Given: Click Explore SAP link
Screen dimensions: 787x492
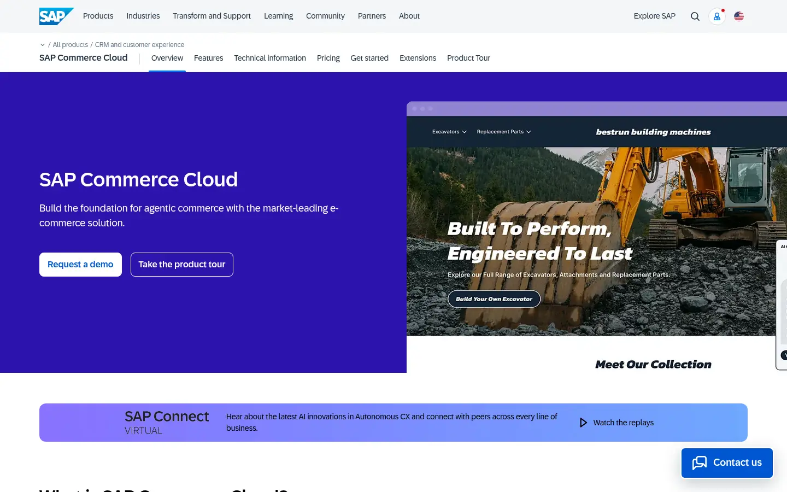Looking at the screenshot, I should [655, 16].
